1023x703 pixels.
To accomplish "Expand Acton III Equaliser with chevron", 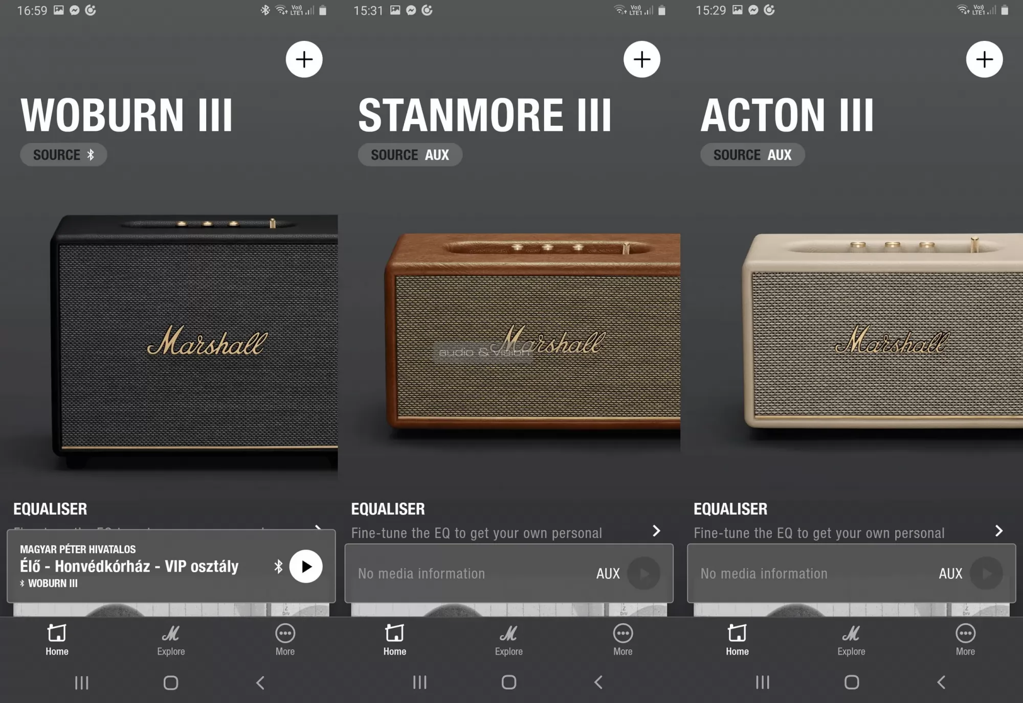I will (999, 531).
